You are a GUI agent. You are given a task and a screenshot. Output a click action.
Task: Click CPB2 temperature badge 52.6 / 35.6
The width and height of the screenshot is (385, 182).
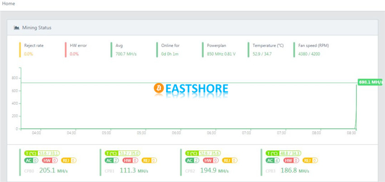203,154
